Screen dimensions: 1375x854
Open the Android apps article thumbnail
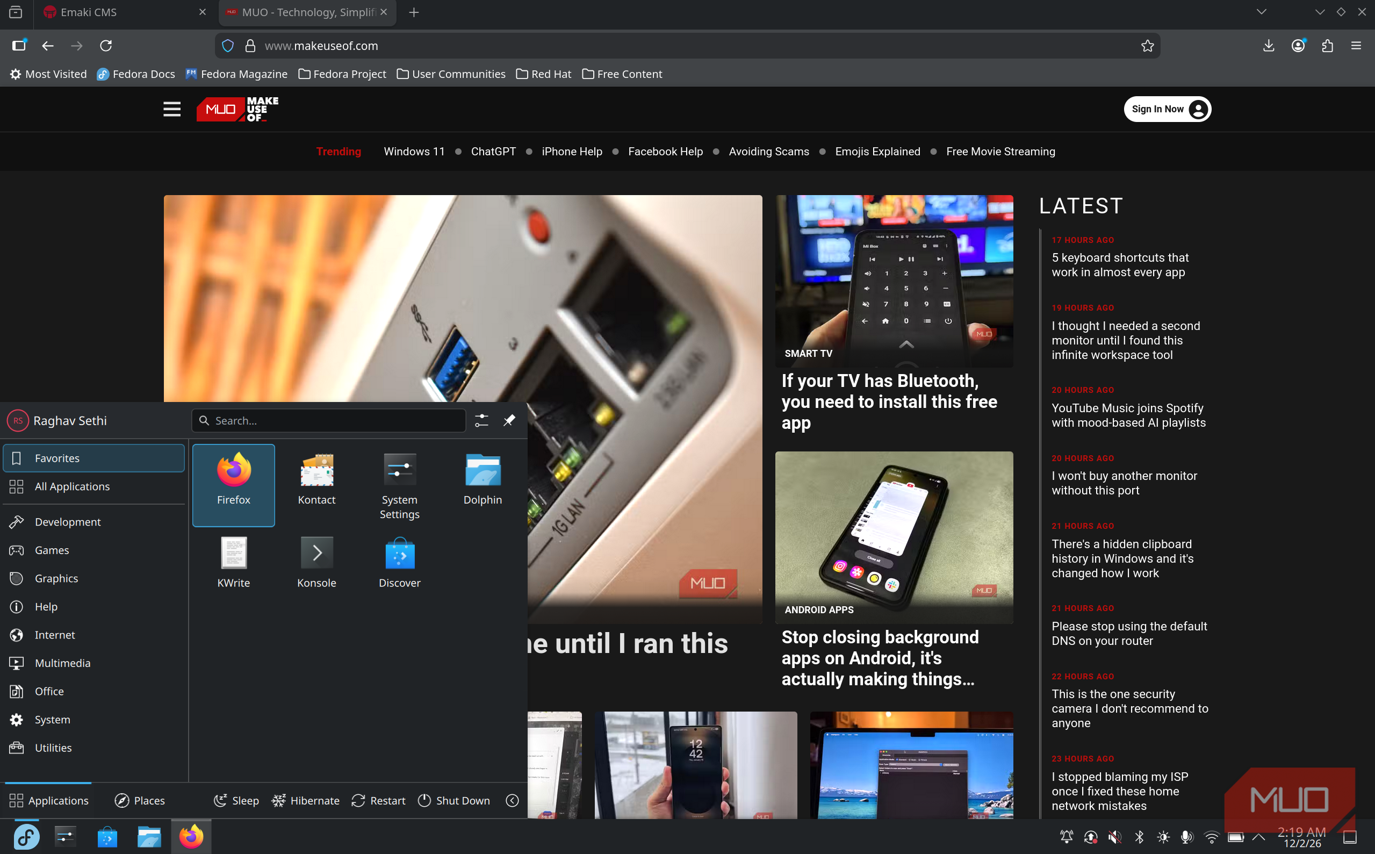click(x=894, y=537)
